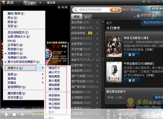Switch to 频道 tab
Viewport: 163px width, 119px height.
[x=77, y=17]
